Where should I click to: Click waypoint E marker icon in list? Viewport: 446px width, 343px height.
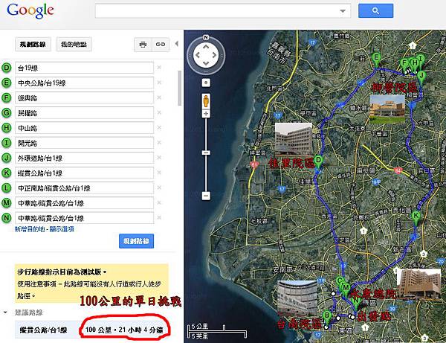[x=6, y=83]
